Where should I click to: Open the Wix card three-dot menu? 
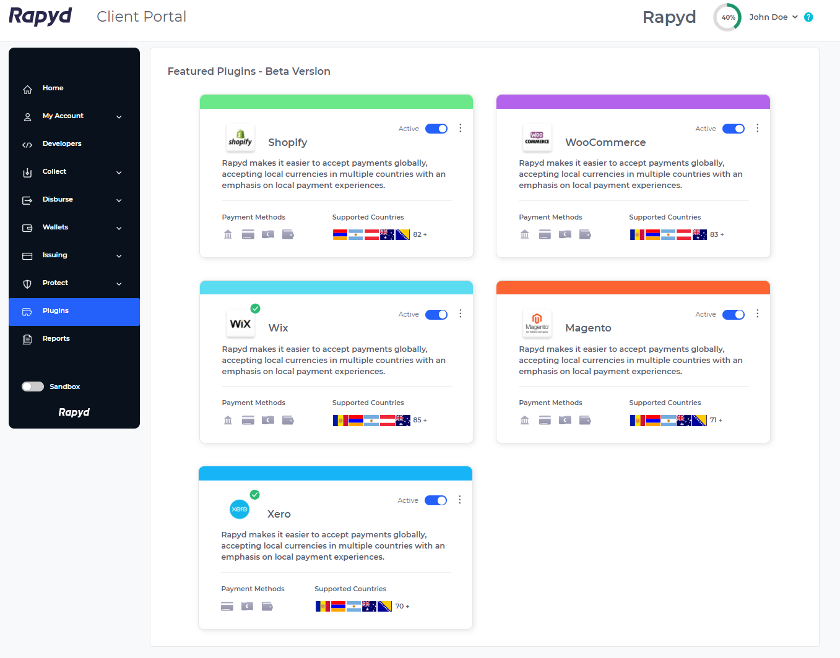460,314
